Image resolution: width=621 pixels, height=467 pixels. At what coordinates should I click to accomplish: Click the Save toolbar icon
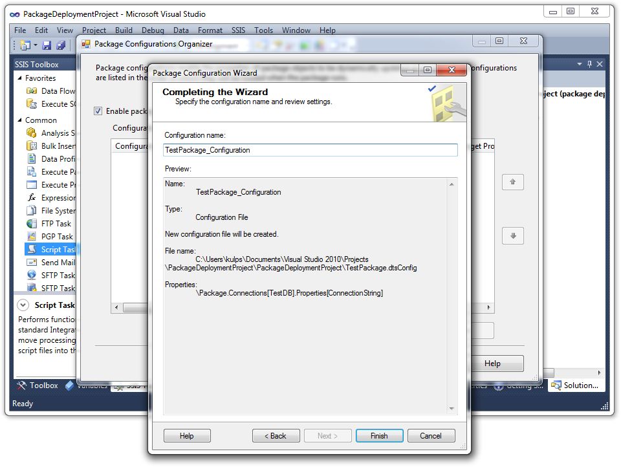click(47, 45)
